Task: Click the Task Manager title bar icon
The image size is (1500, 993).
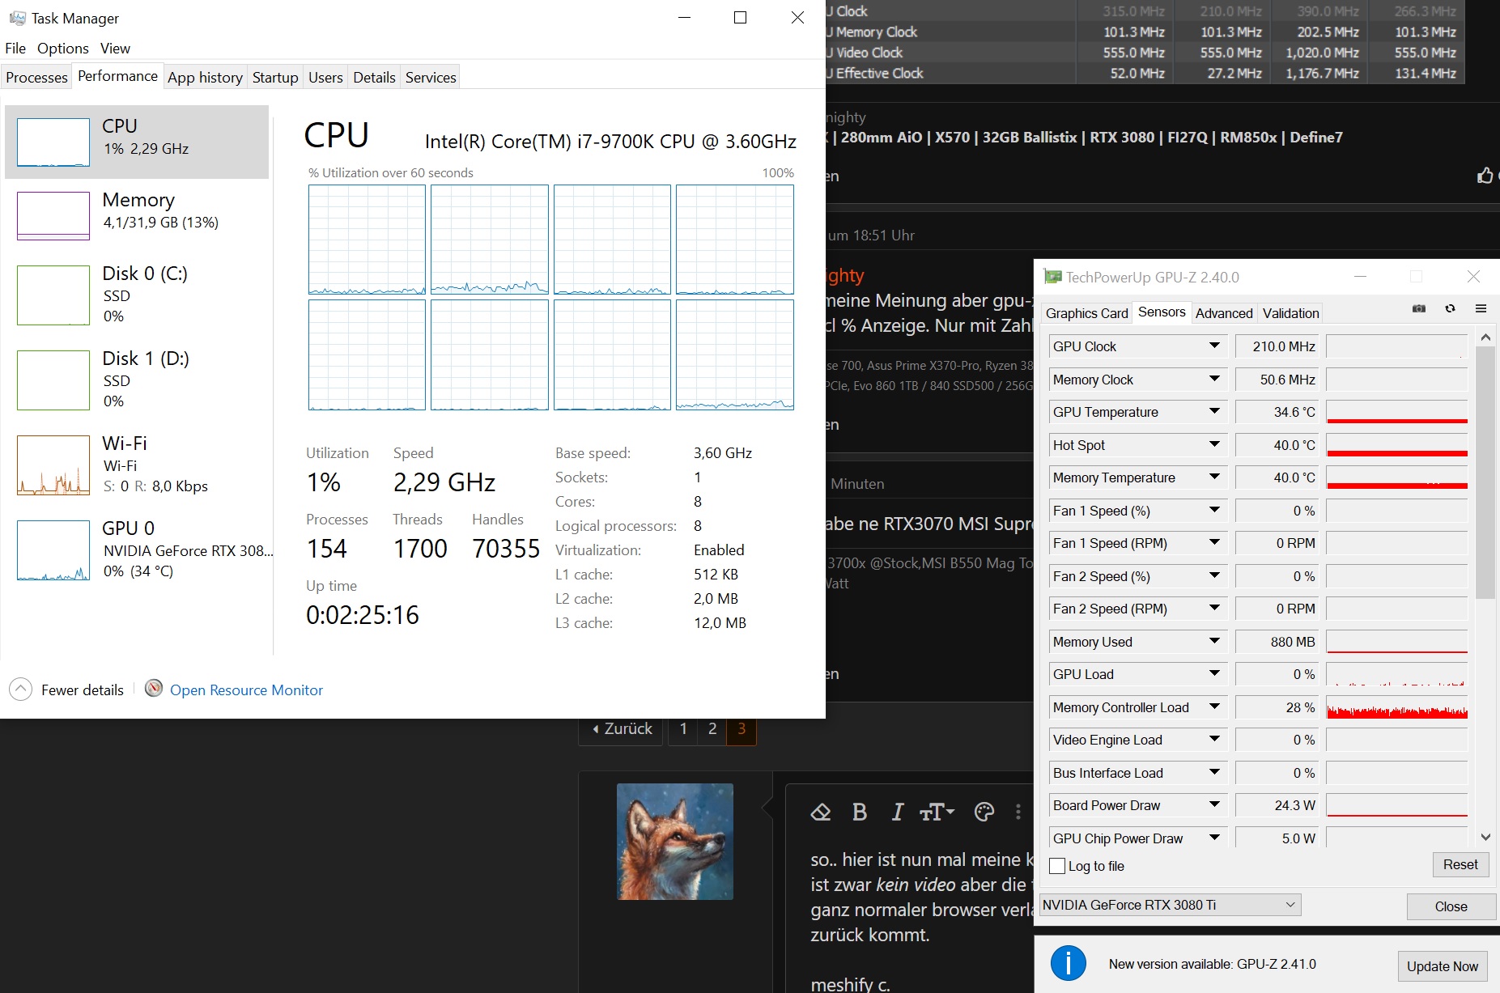Action: [17, 18]
